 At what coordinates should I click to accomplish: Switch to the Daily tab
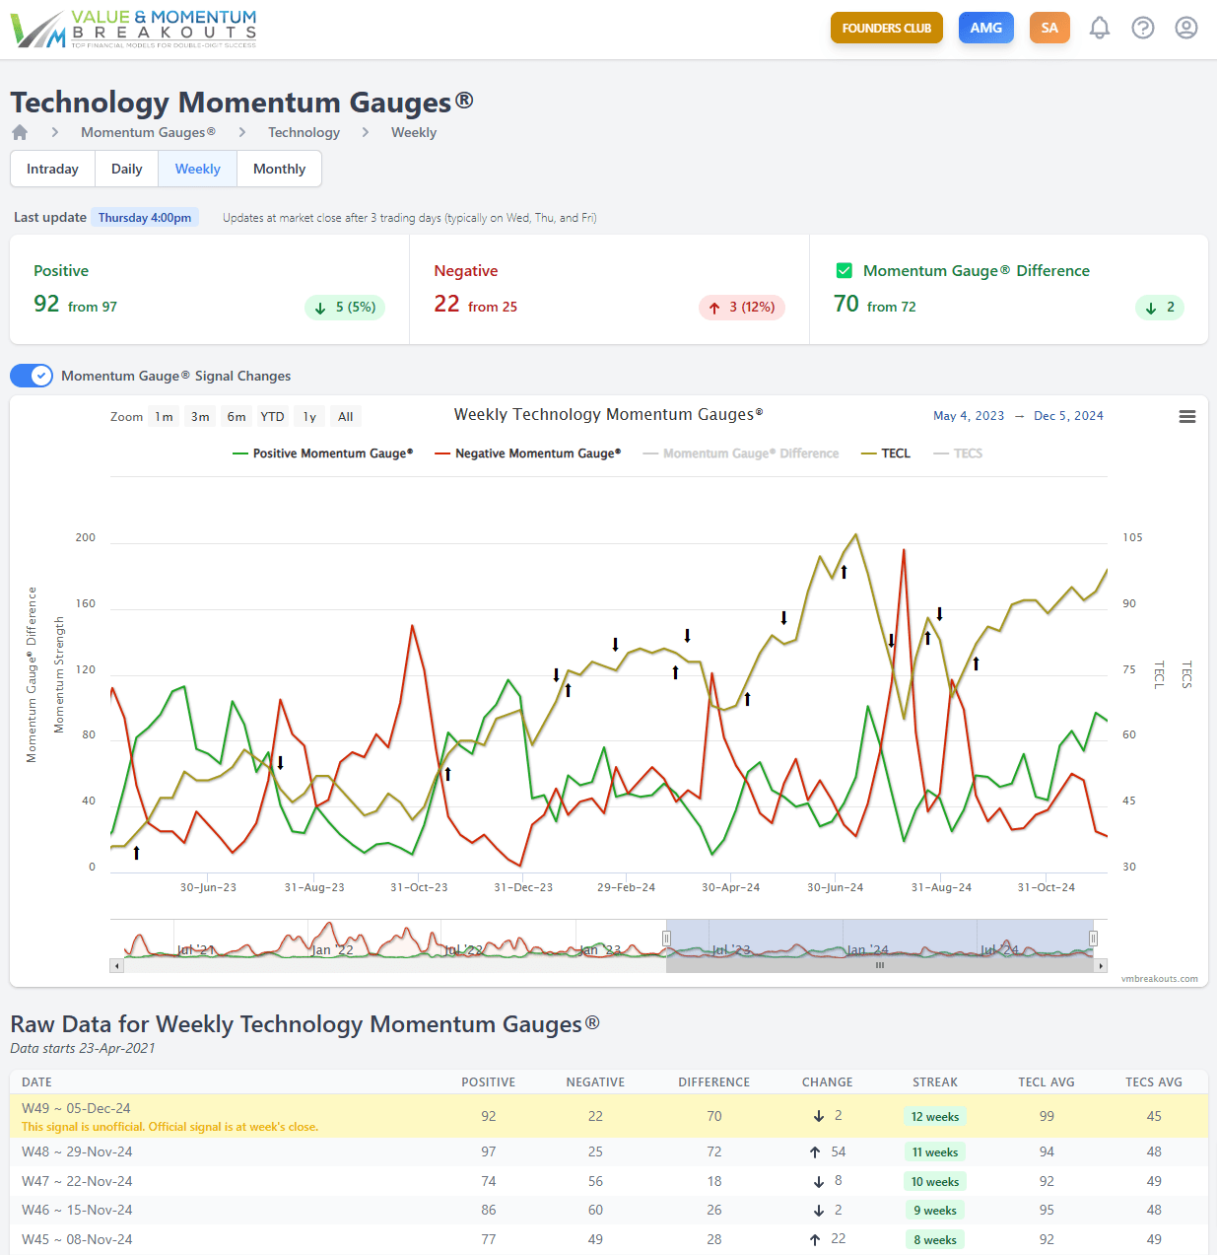coord(126,169)
